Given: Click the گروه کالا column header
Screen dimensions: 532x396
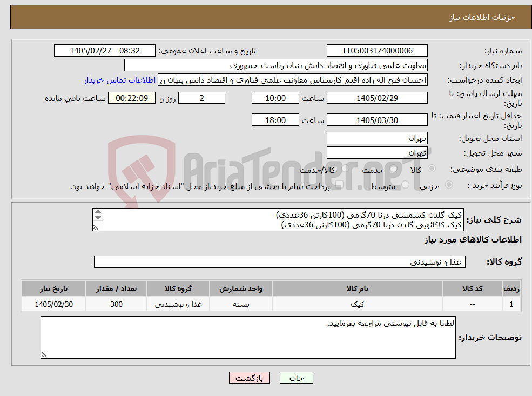Looking at the screenshot, I should 178,288.
